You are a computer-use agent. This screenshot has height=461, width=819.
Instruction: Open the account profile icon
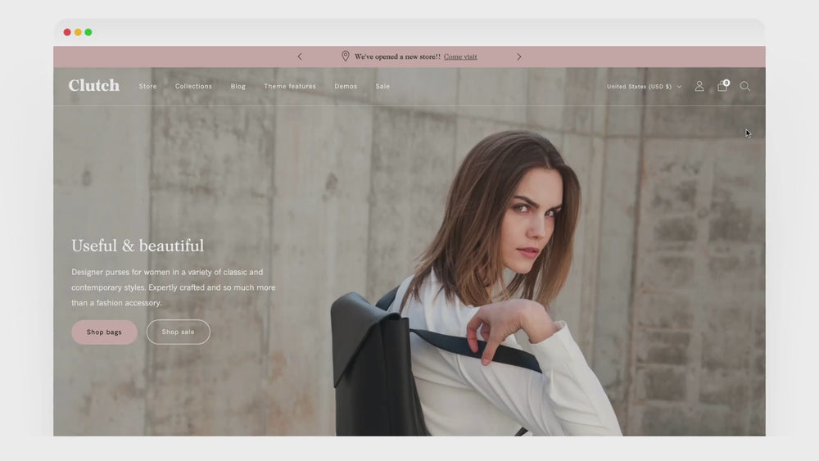[699, 86]
